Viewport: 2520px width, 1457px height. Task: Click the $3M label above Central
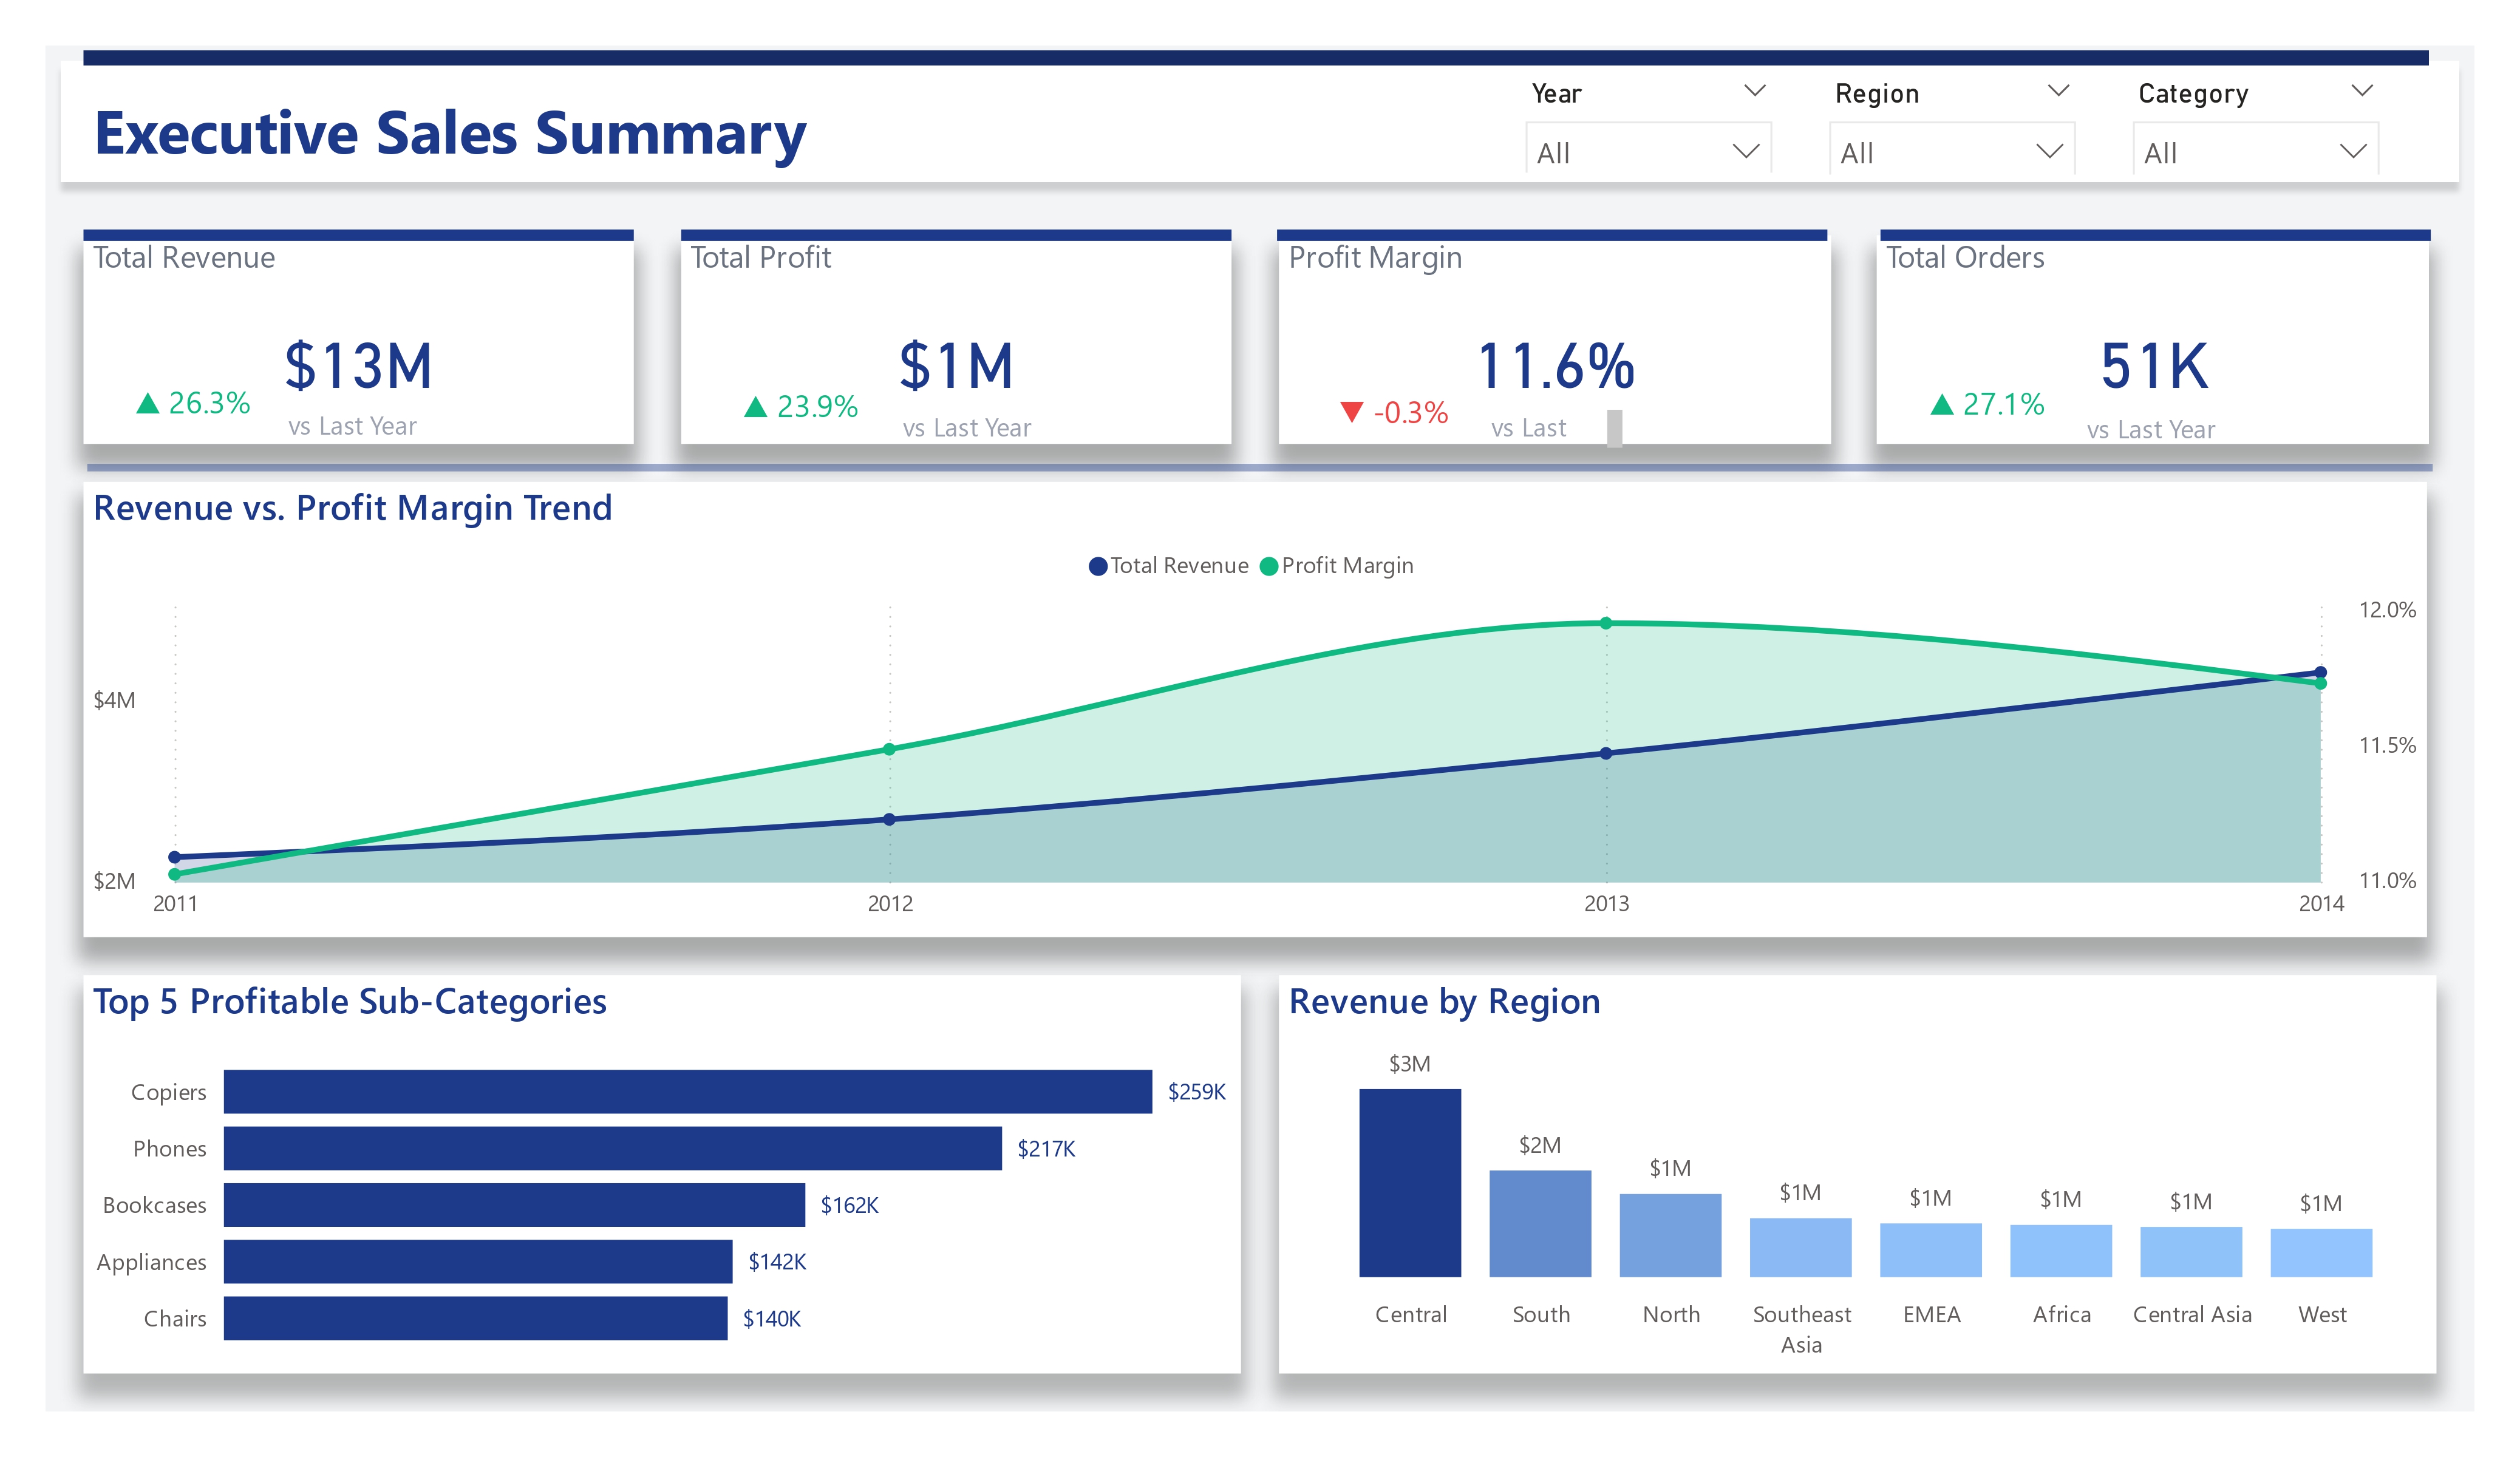pos(1409,1064)
